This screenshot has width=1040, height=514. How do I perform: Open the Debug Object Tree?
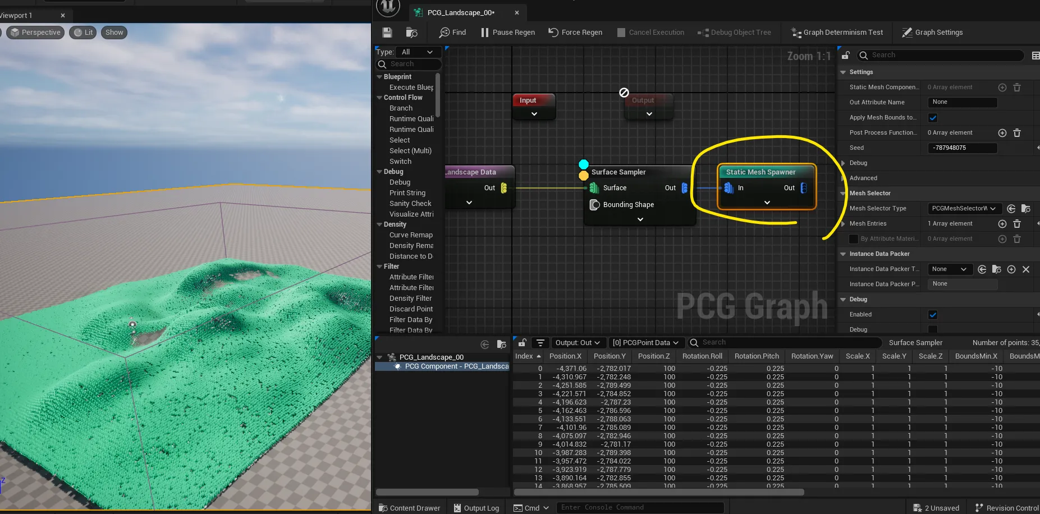tap(734, 33)
